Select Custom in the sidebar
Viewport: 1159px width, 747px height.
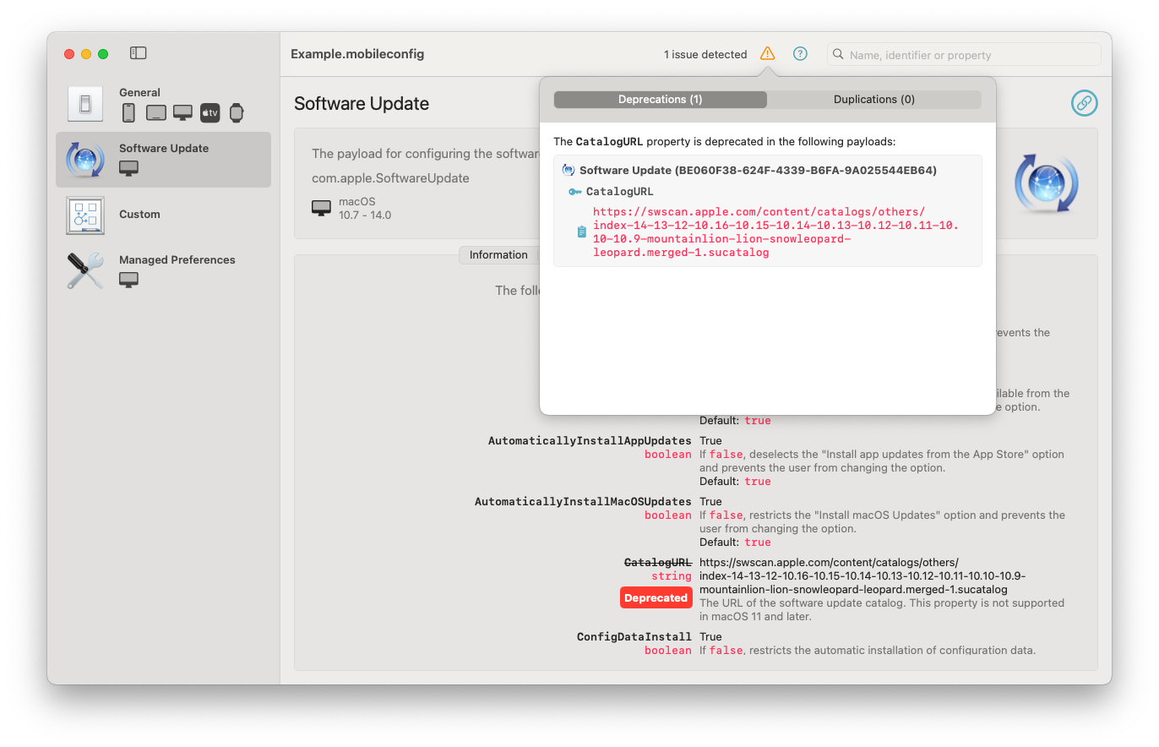pos(163,215)
